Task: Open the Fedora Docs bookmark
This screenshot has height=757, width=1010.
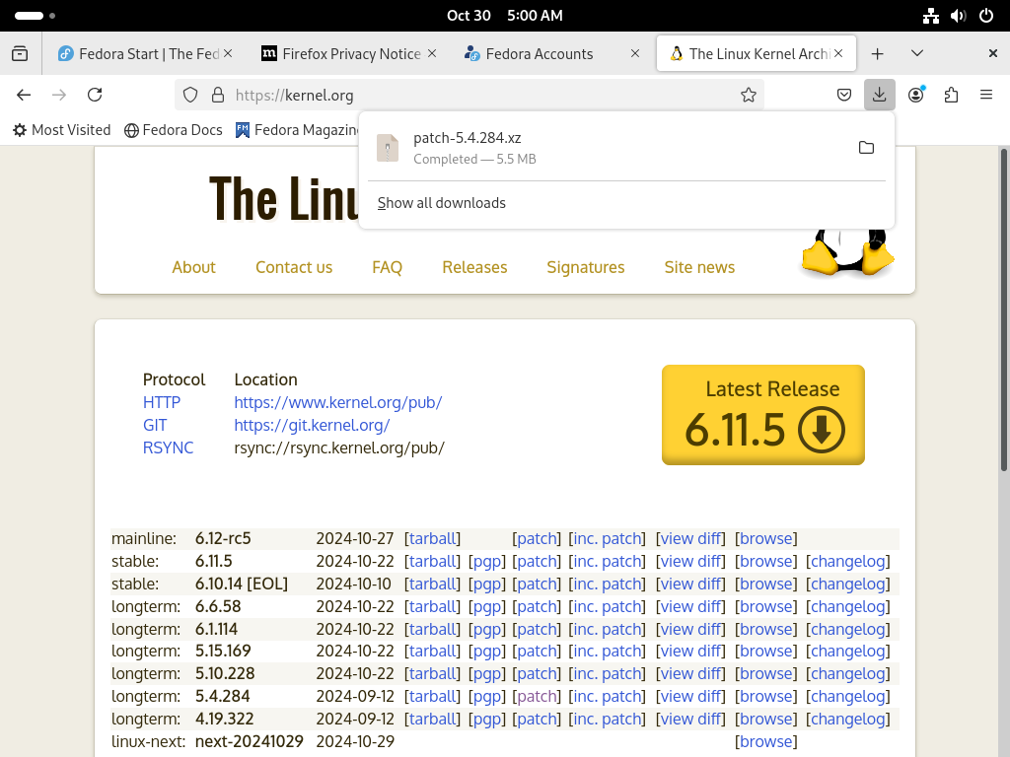Action: point(174,130)
